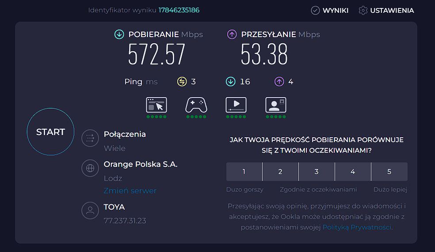Open Ustawienia settings
This screenshot has width=435, height=252.
pyautogui.click(x=386, y=11)
